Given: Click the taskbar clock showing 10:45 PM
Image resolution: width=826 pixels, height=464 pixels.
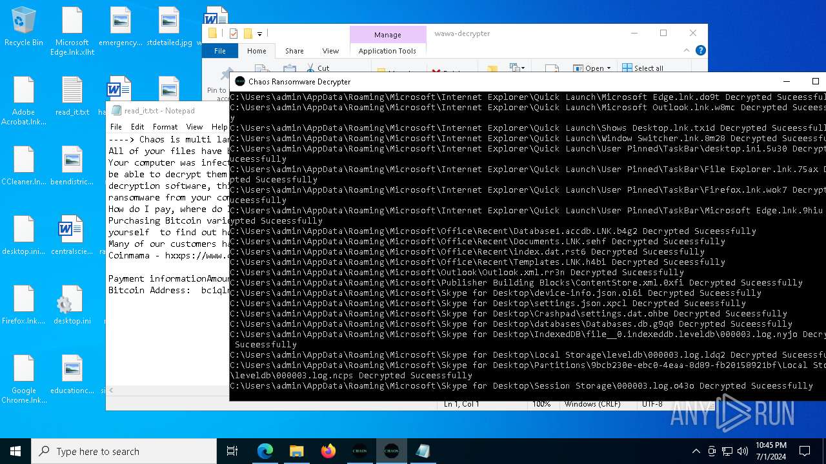Looking at the screenshot, I should click(771, 451).
